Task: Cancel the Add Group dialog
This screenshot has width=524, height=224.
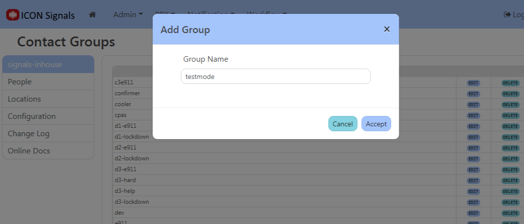Action: pos(342,124)
